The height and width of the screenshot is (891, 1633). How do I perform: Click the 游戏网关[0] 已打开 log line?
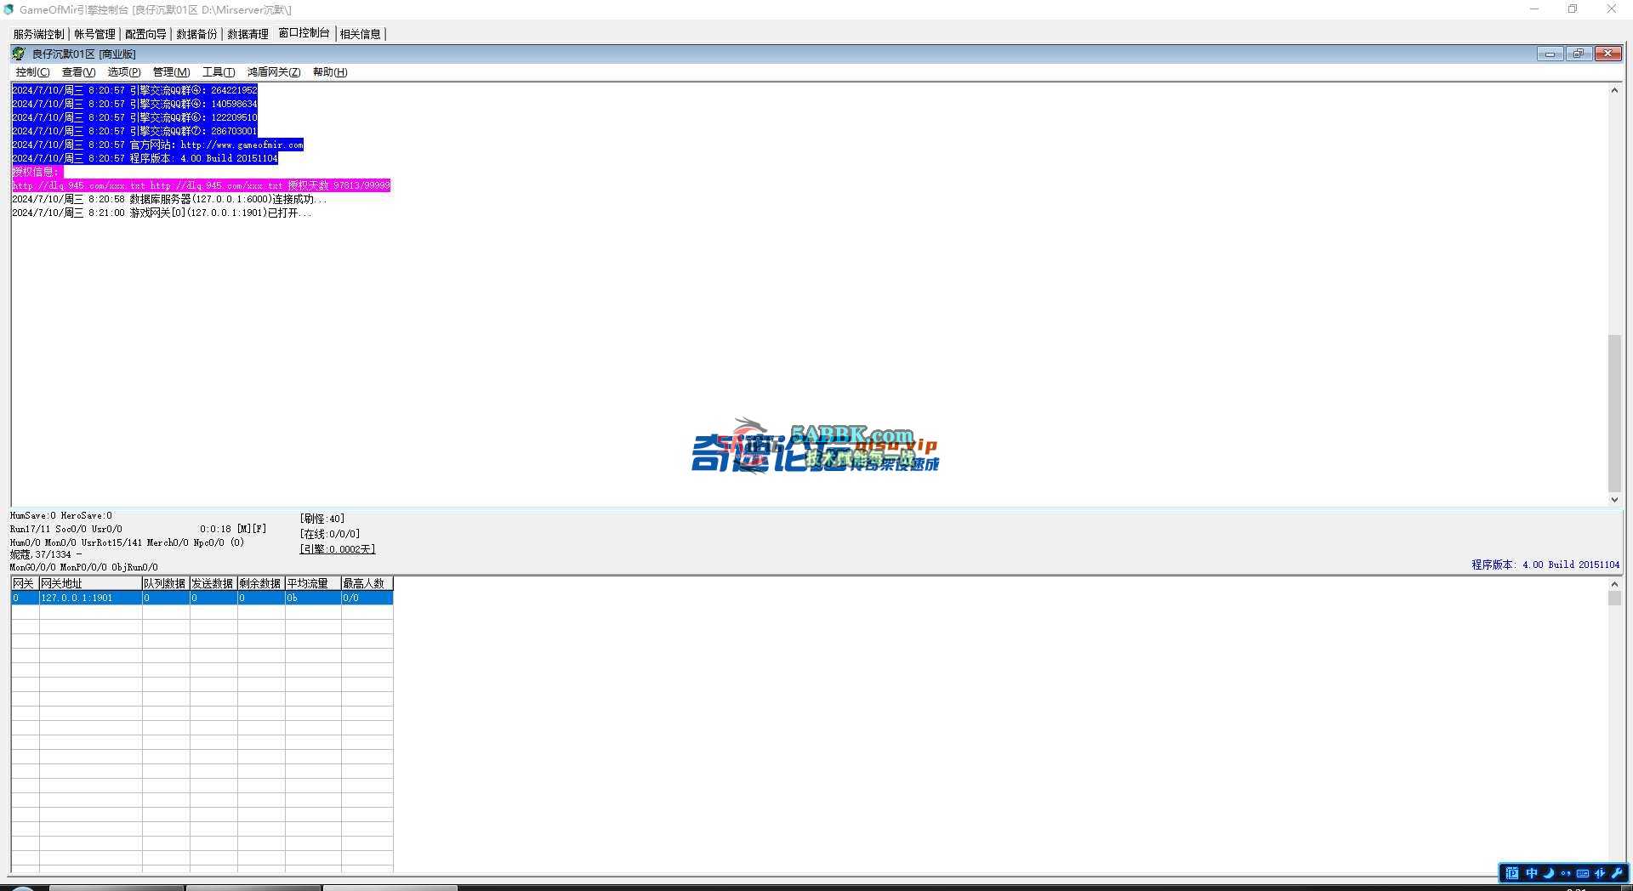coord(162,213)
